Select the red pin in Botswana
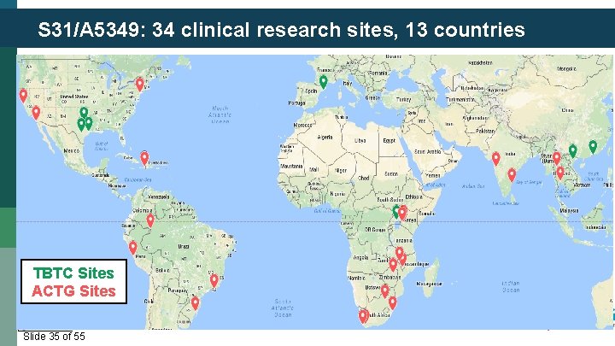Viewport: 615px width, 346px height. (384, 291)
